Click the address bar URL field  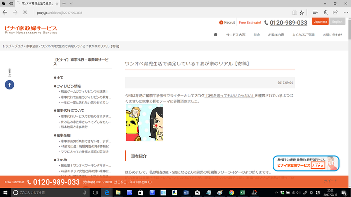161,13
